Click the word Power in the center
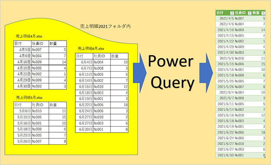Viewport: 271px width, 165px height. pos(171,61)
